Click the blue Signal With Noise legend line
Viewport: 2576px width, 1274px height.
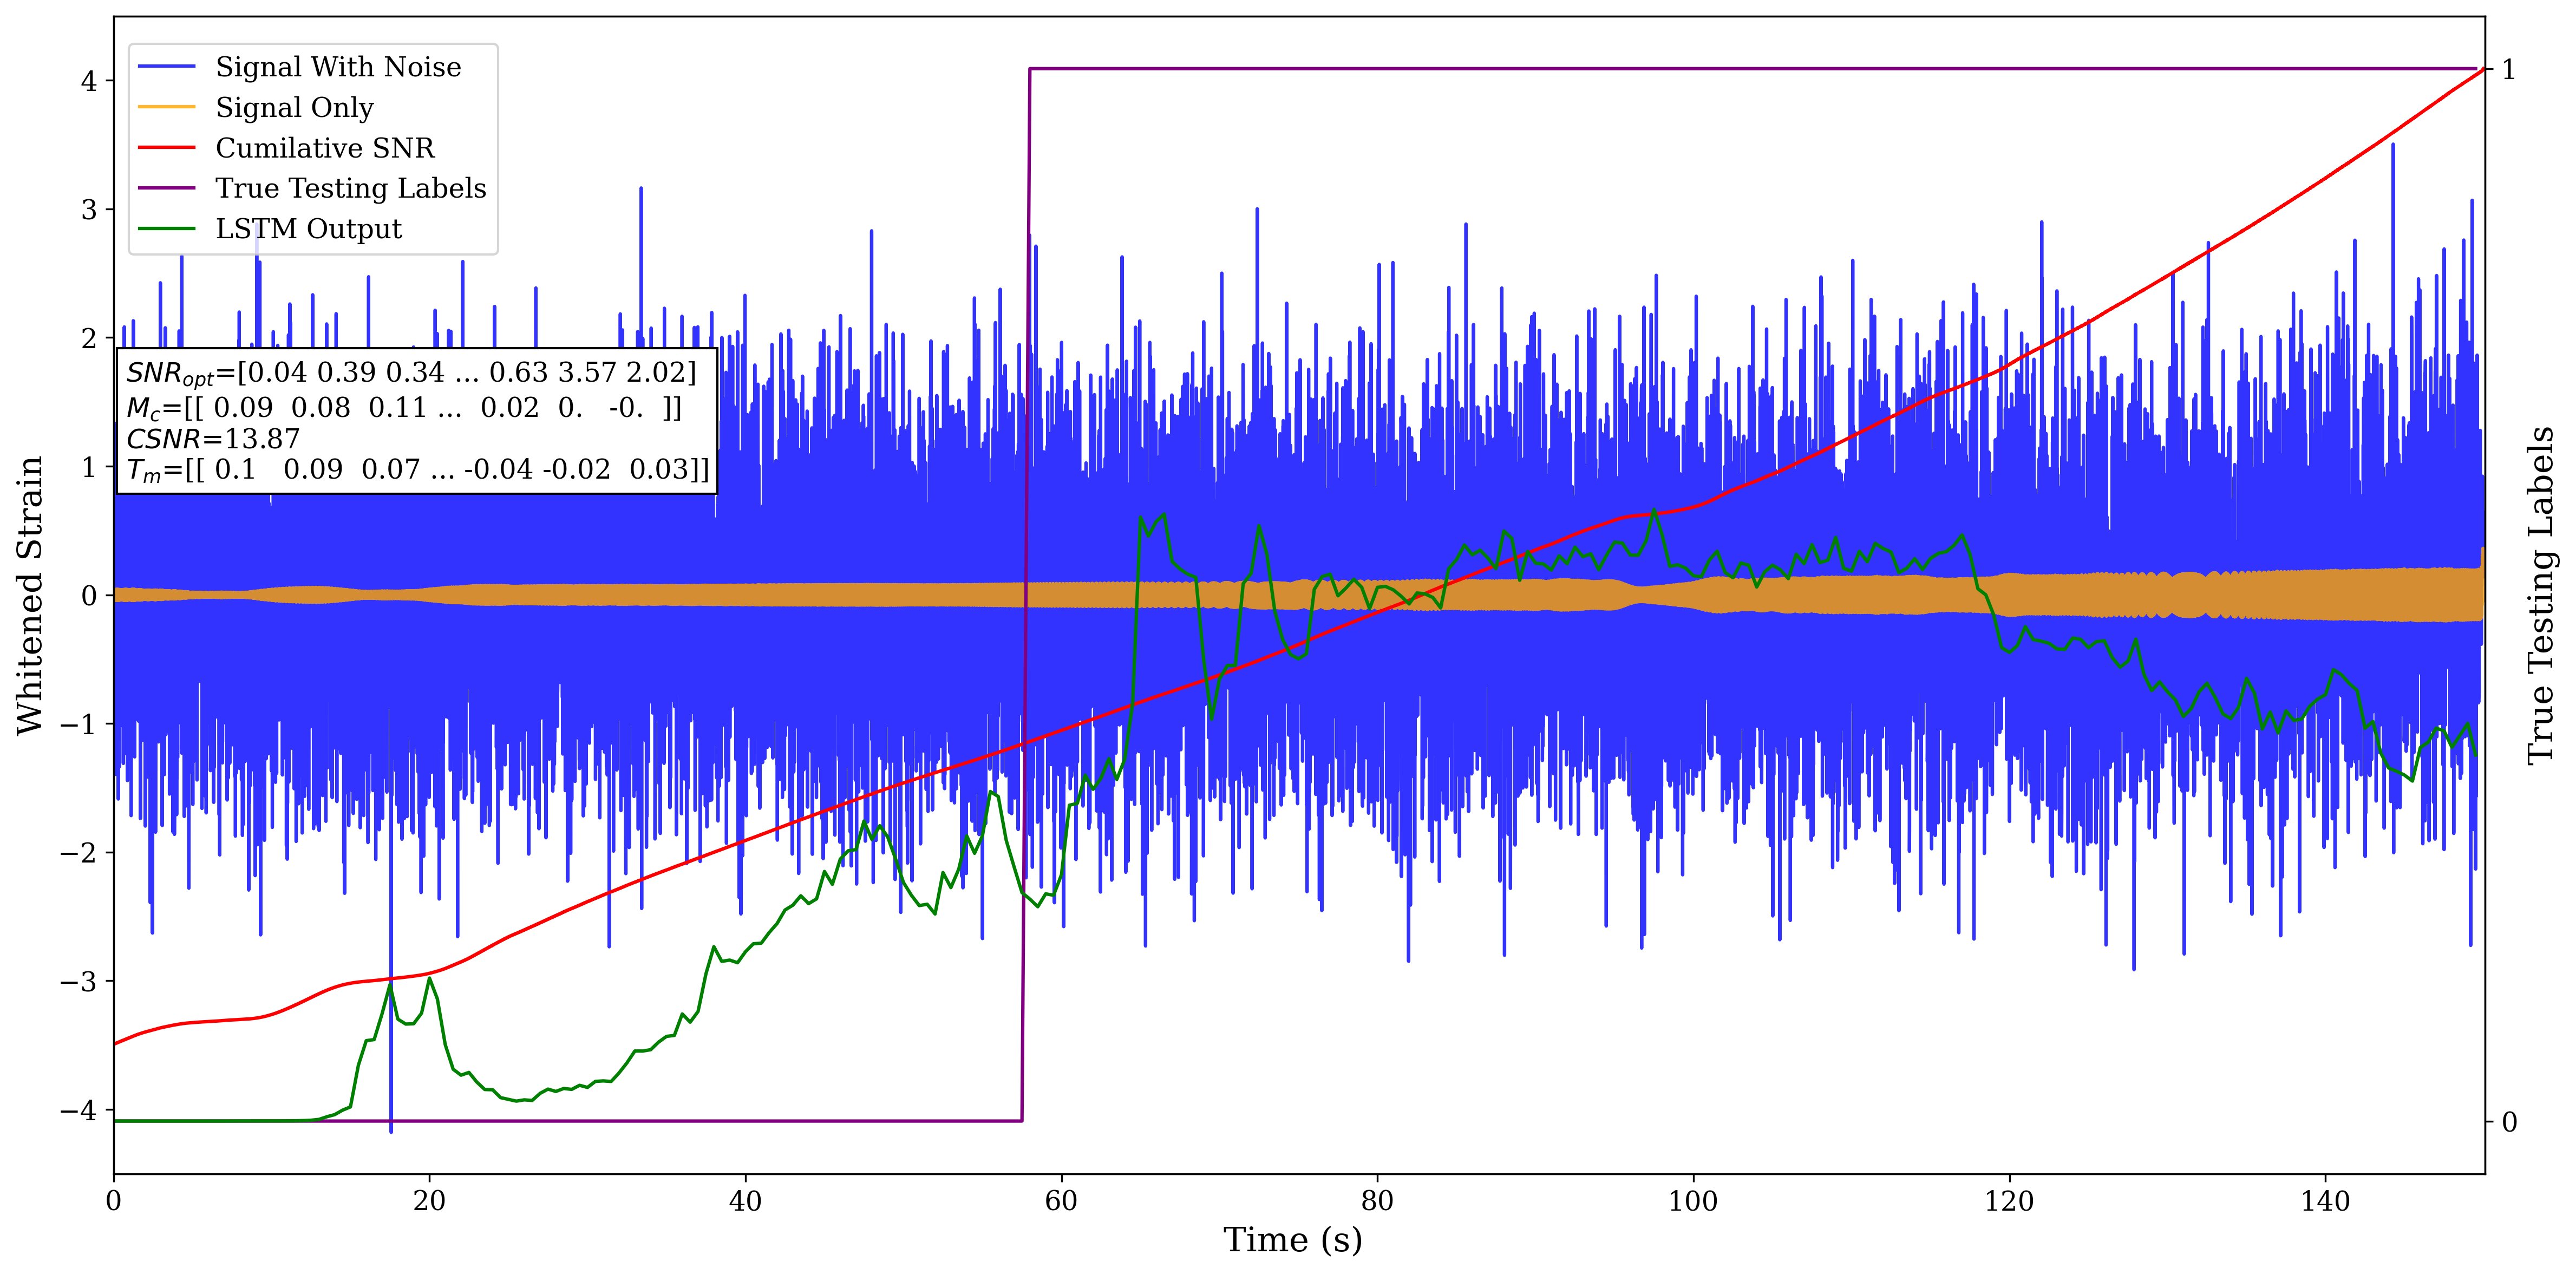(166, 67)
